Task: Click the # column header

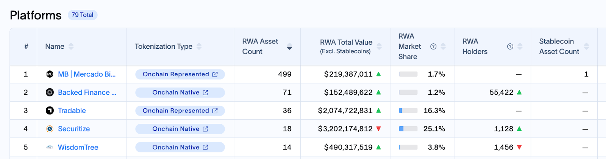Action: click(26, 46)
